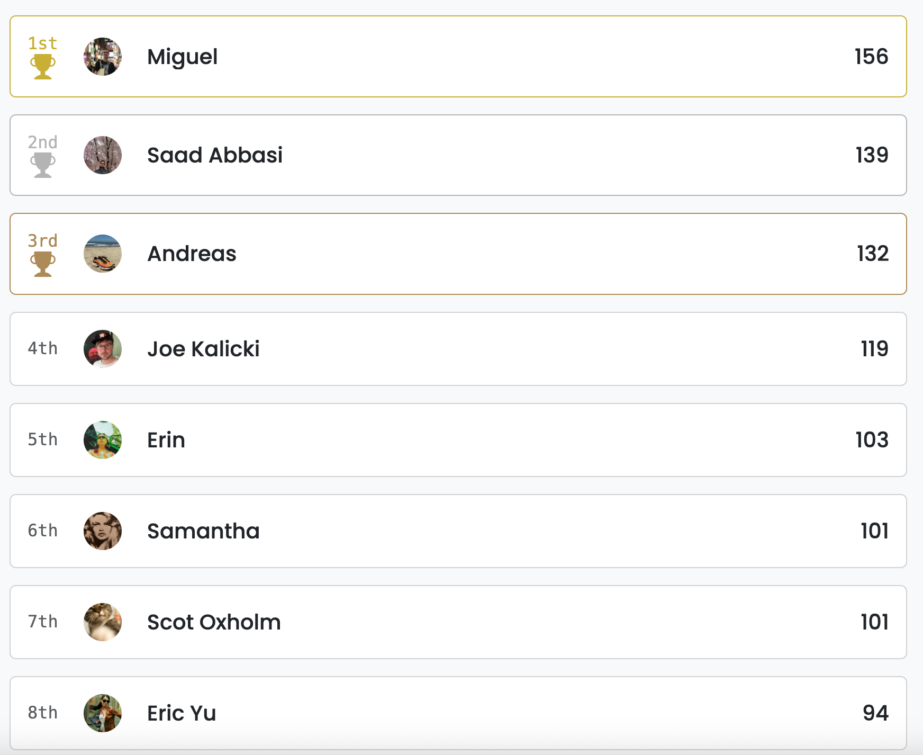The height and width of the screenshot is (755, 923).
Task: Select the Joe Kalicki name text
Action: pos(203,349)
